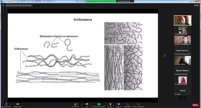The height and width of the screenshot is (108, 201).
Task: Select Yulia K participant tile
Action: pyautogui.click(x=183, y=91)
